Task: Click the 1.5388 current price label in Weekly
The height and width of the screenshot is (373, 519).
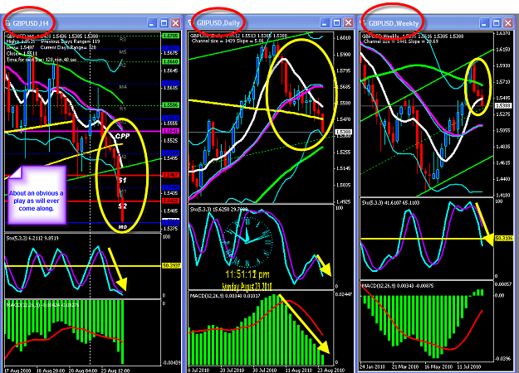Action: (x=503, y=106)
